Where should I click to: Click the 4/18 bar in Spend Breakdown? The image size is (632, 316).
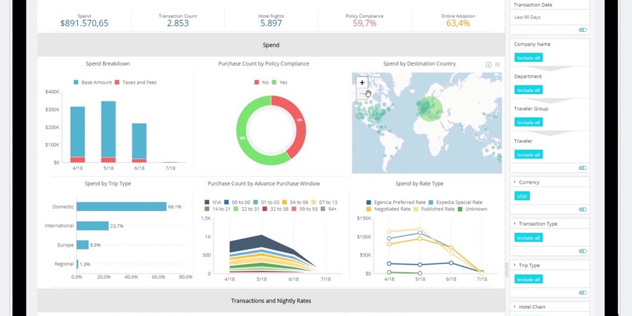pos(77,135)
